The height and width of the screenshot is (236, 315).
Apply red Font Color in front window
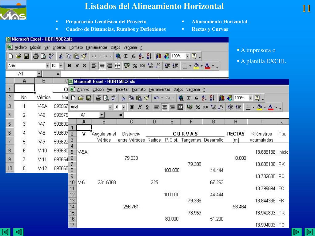click(x=271, y=107)
